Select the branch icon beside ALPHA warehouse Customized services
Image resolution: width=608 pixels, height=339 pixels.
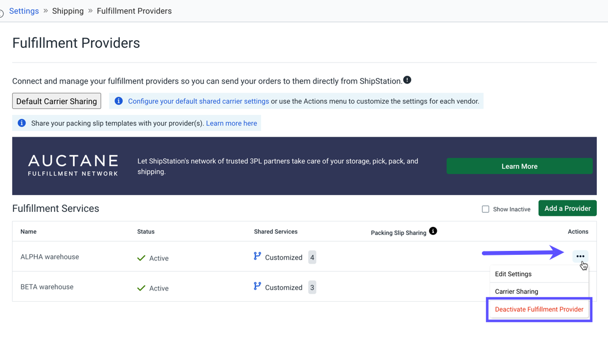coord(257,256)
